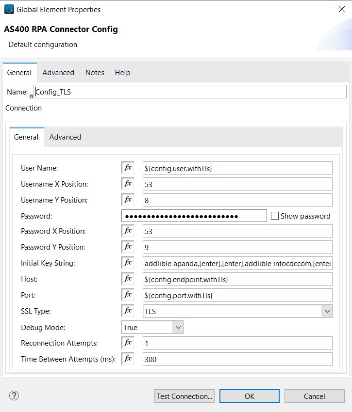352x412 pixels.
Task: Toggle fx expression for SSL Type
Action: (128, 311)
